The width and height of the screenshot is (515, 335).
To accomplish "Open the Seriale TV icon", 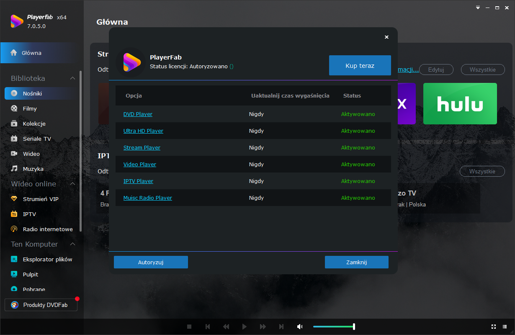I will tap(14, 139).
